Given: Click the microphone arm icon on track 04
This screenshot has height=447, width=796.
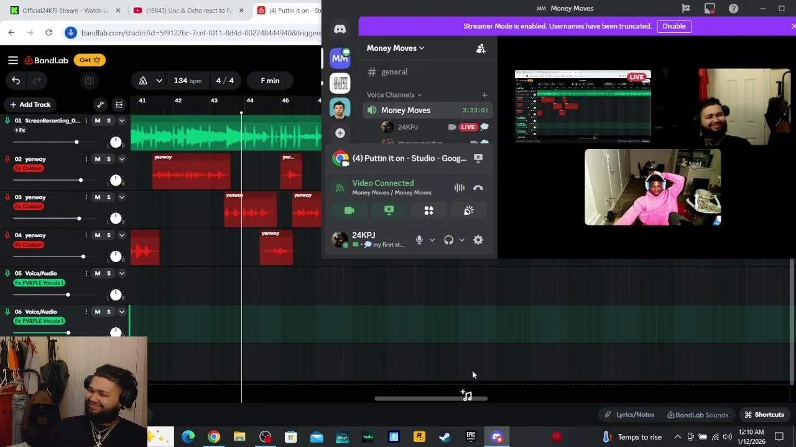Looking at the screenshot, I should (x=7, y=235).
